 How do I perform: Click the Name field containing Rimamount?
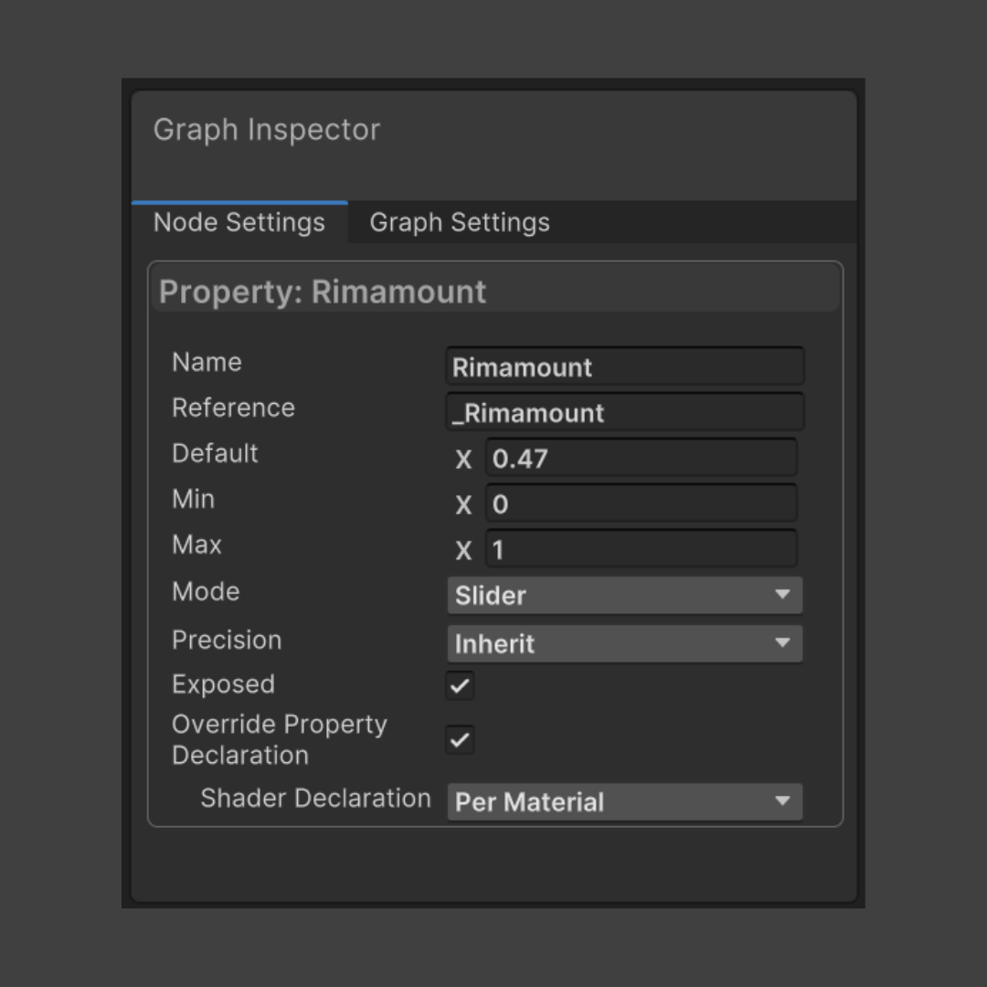point(625,366)
